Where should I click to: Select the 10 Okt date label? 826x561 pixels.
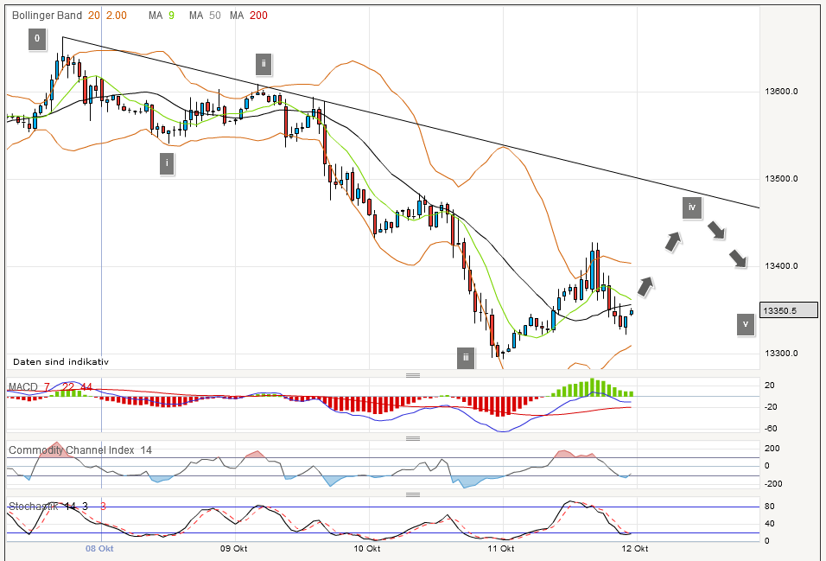tap(367, 548)
